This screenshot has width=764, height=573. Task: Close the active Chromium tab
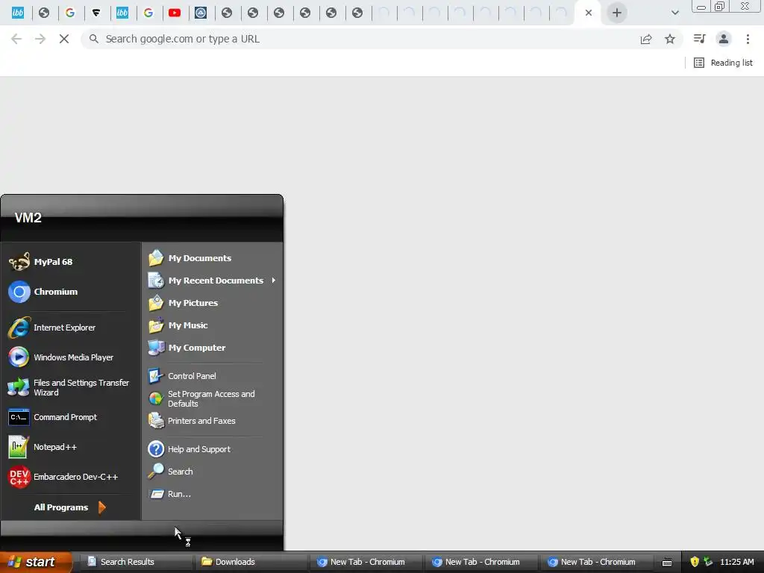[589, 13]
